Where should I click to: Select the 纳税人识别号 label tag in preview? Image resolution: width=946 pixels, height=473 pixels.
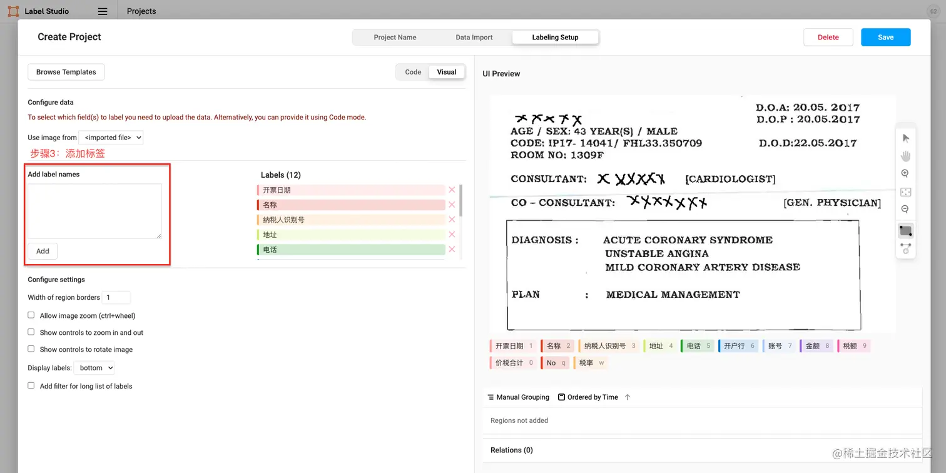(609, 345)
